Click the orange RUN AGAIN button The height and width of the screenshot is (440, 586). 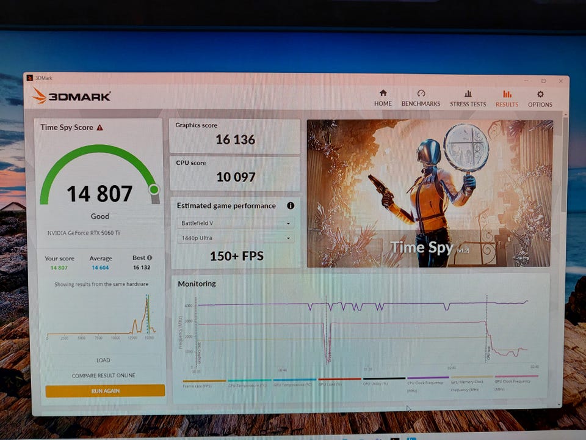tap(105, 391)
